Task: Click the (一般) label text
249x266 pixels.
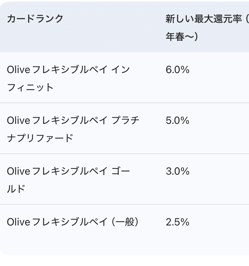Action: [x=125, y=222]
